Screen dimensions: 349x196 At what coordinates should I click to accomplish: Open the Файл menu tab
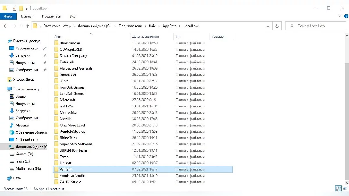coord(8,17)
